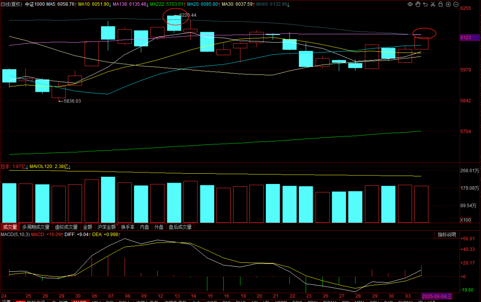Toggle the chart lock icon
Viewport: 481px width, 302px height.
click(440, 4)
